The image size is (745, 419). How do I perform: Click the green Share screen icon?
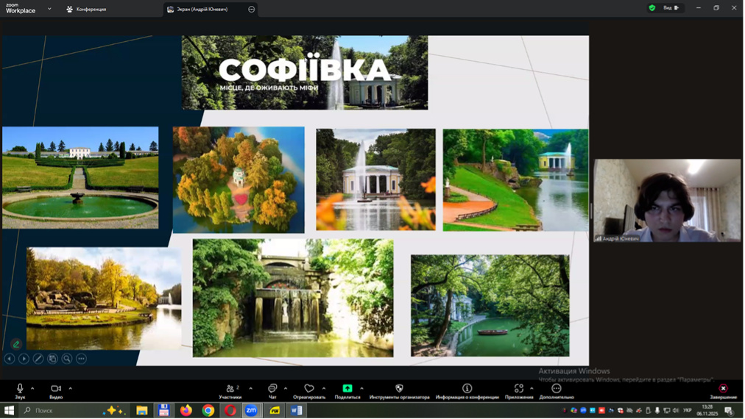(347, 390)
